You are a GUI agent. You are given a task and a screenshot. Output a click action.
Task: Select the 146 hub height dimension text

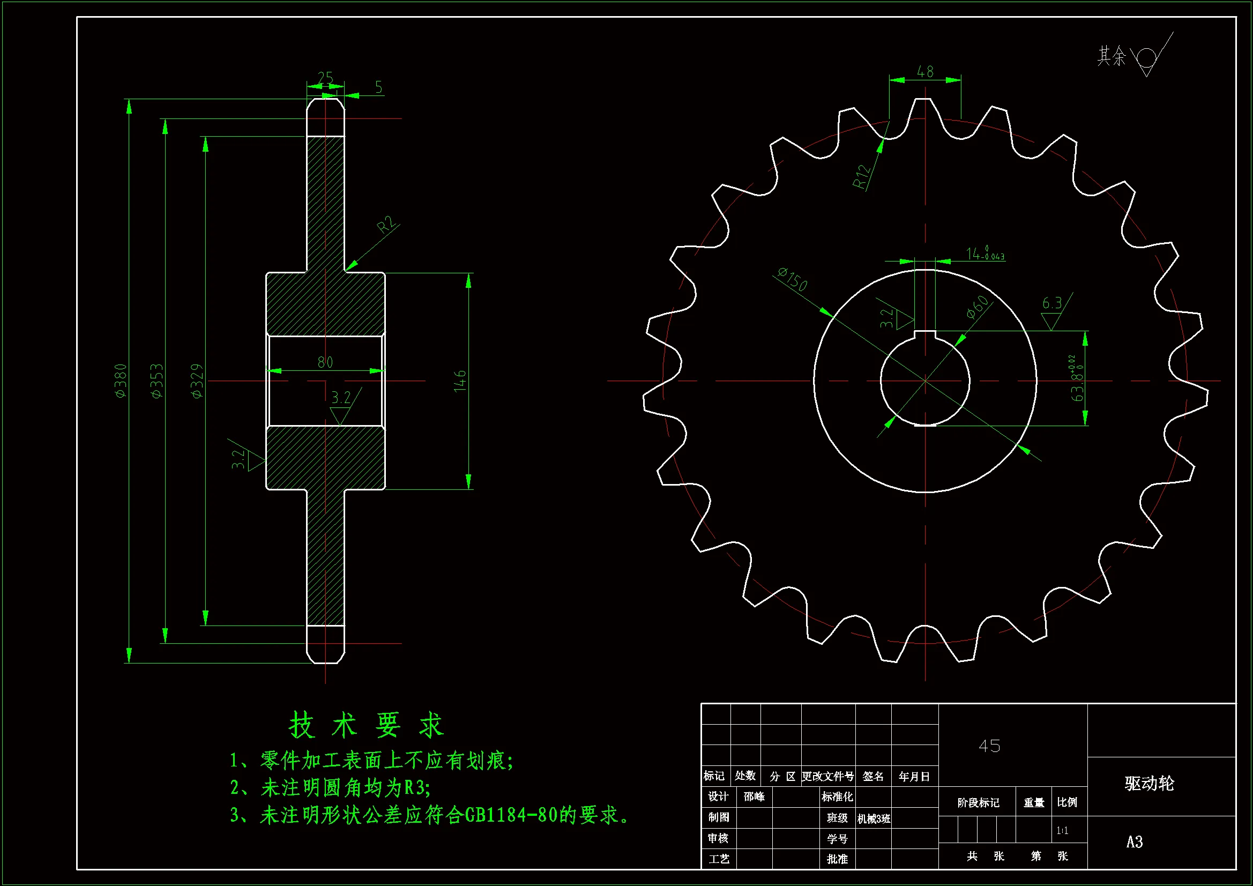[x=460, y=381]
